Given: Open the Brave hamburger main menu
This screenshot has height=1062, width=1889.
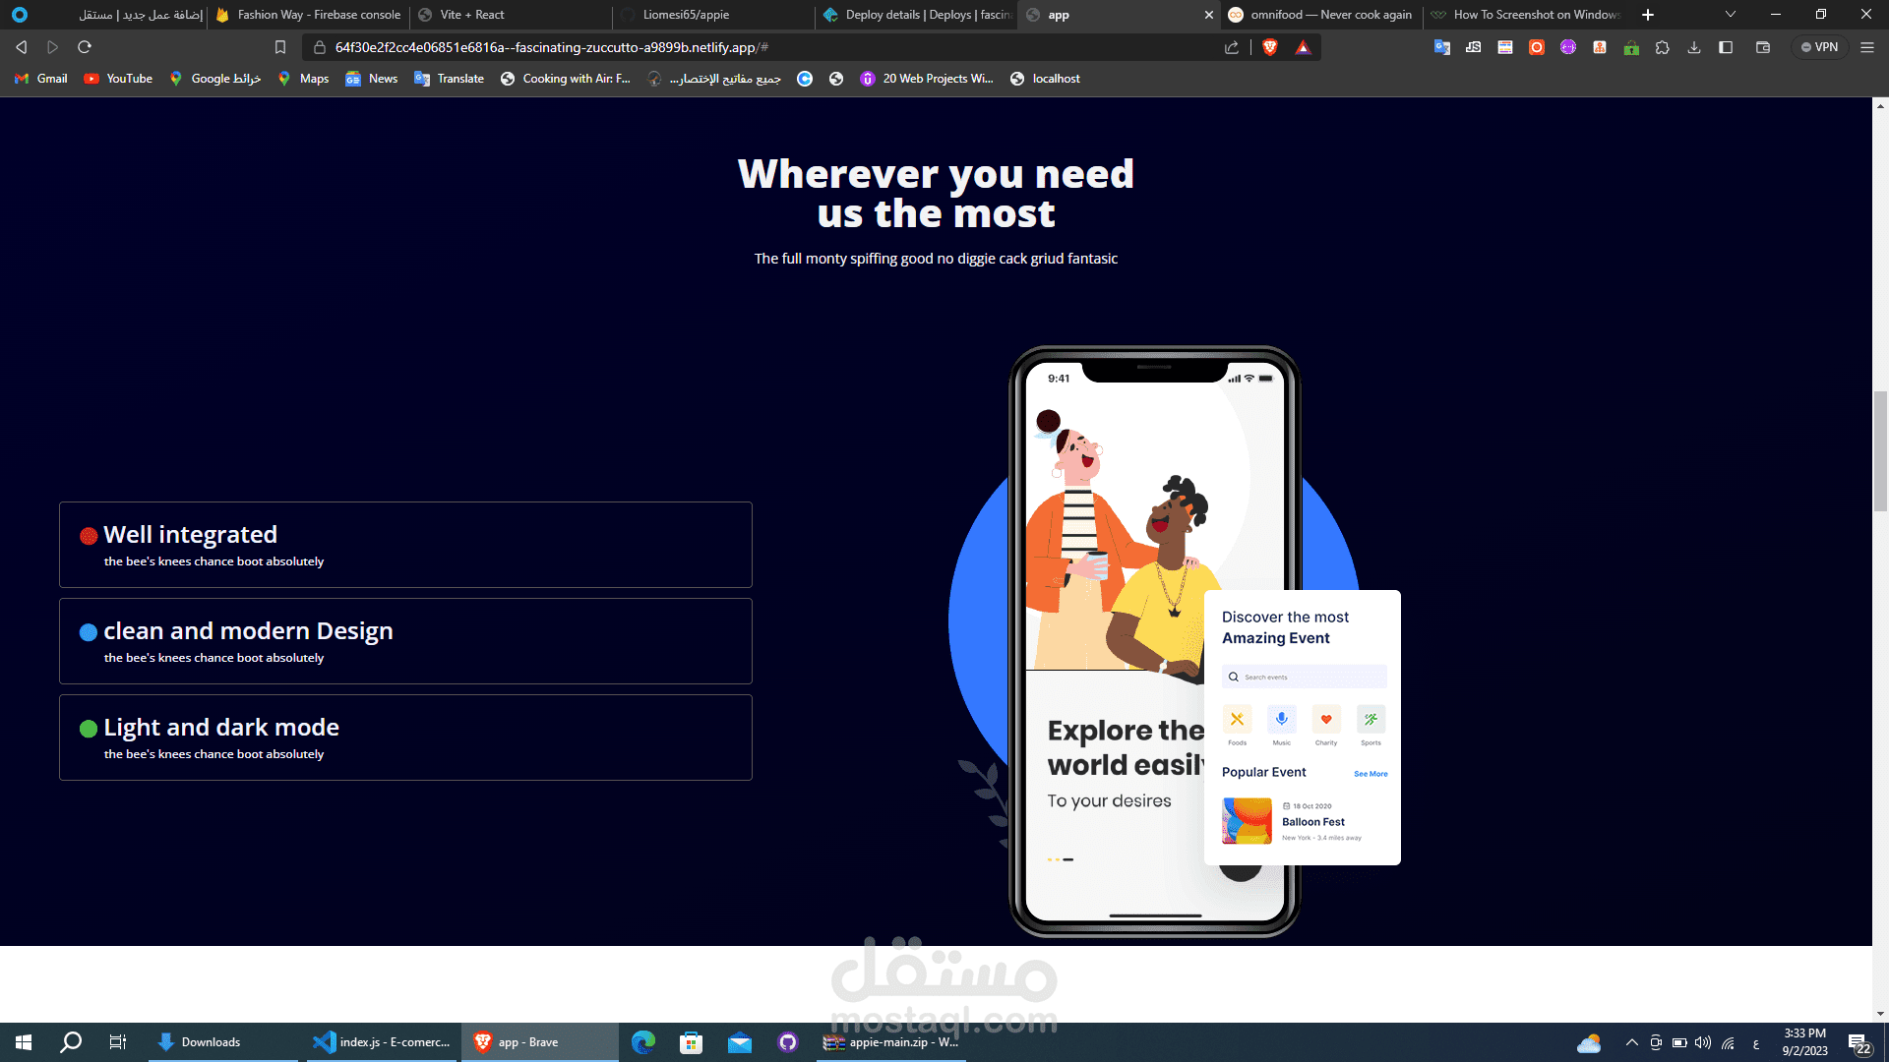Looking at the screenshot, I should [x=1867, y=47].
